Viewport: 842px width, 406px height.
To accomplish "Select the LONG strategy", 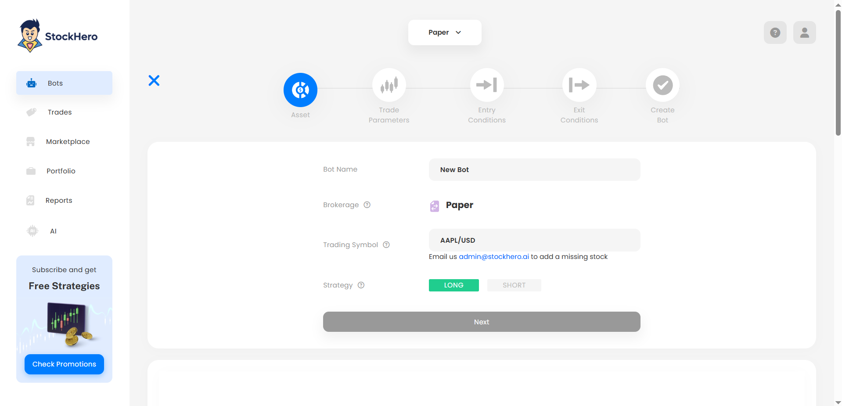I will coord(453,285).
